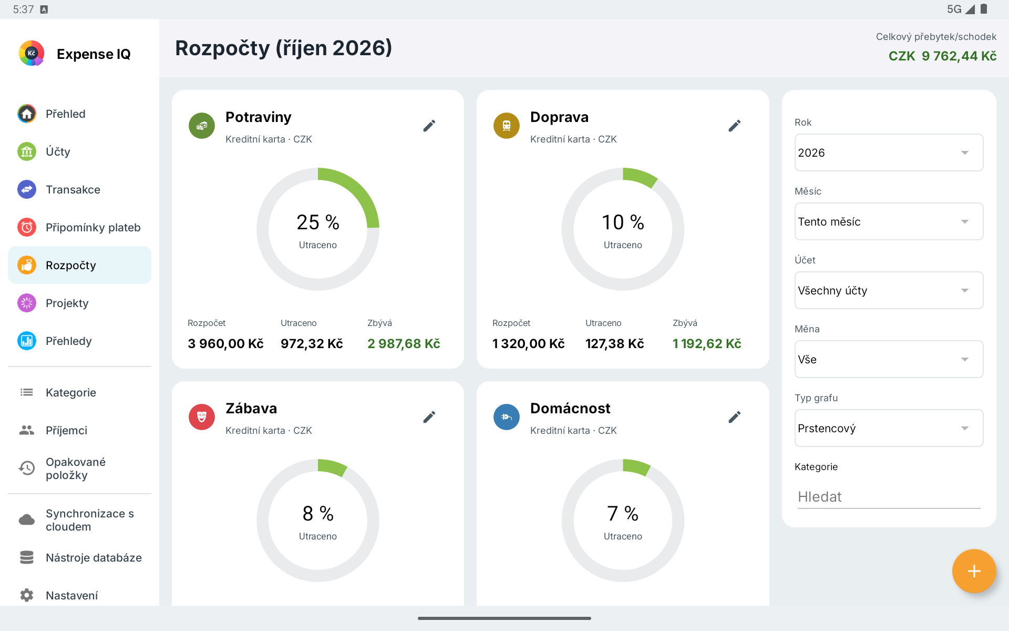This screenshot has width=1009, height=631.
Task: Click the Expense IQ logo
Action: coord(32,53)
